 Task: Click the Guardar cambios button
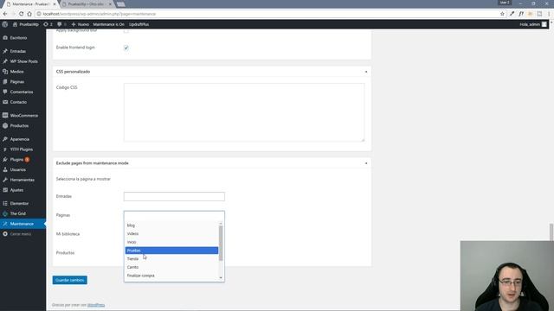[69, 280]
